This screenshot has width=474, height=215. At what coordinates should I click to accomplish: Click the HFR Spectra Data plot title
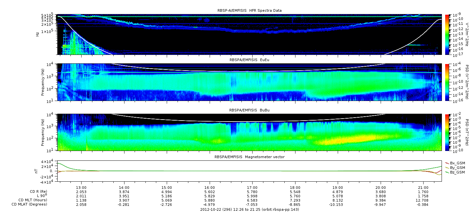click(x=249, y=11)
